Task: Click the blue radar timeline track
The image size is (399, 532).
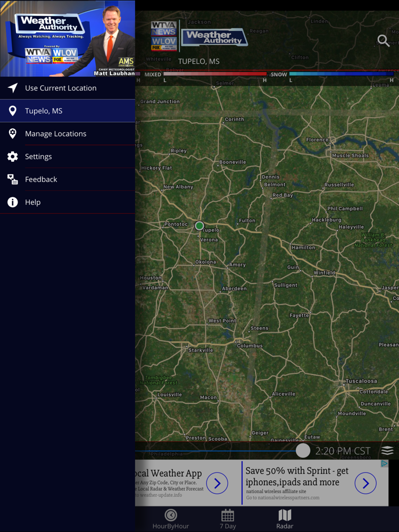Action: (x=215, y=451)
